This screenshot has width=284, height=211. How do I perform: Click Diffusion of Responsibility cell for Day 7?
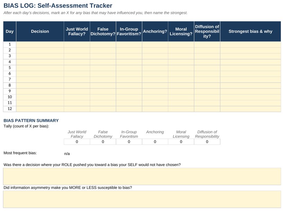point(207,80)
